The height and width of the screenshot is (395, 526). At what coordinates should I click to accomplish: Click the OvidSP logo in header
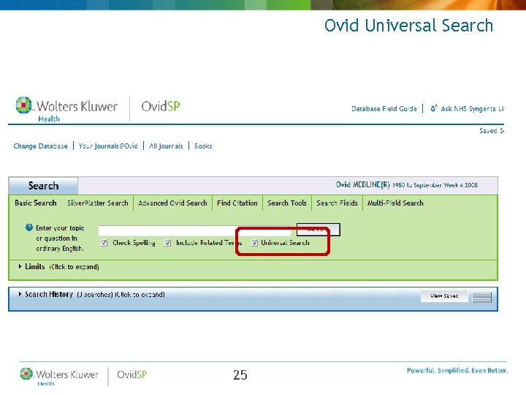pos(161,107)
